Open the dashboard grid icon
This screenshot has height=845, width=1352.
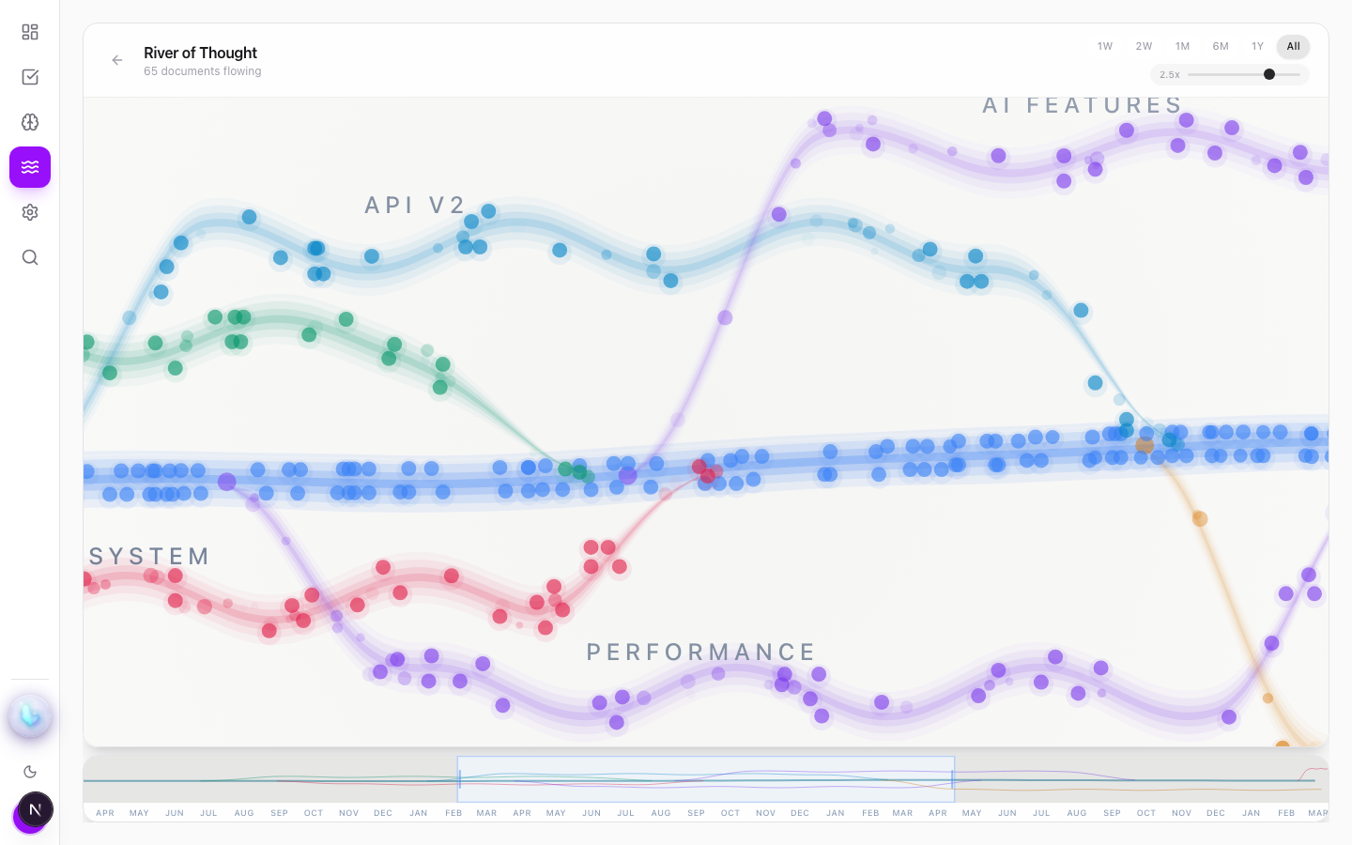click(30, 32)
